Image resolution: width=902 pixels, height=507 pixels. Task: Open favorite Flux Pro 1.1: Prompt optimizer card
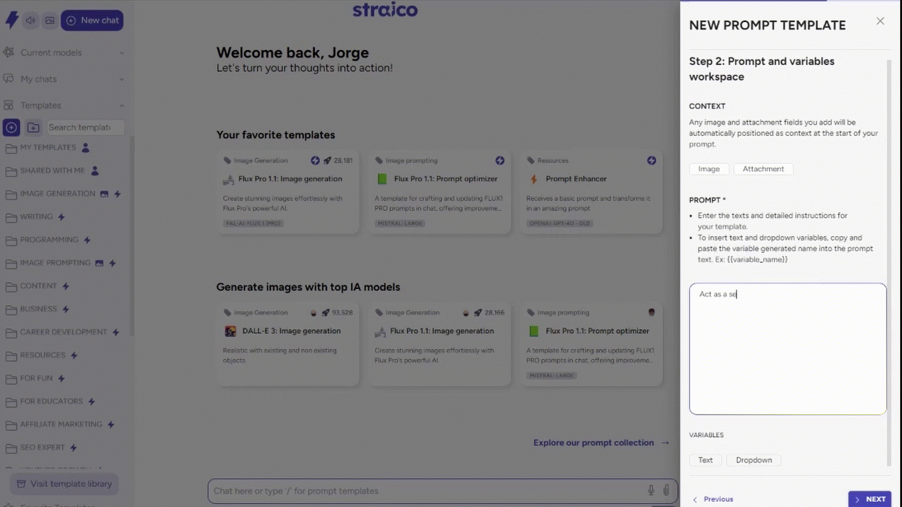tap(440, 192)
